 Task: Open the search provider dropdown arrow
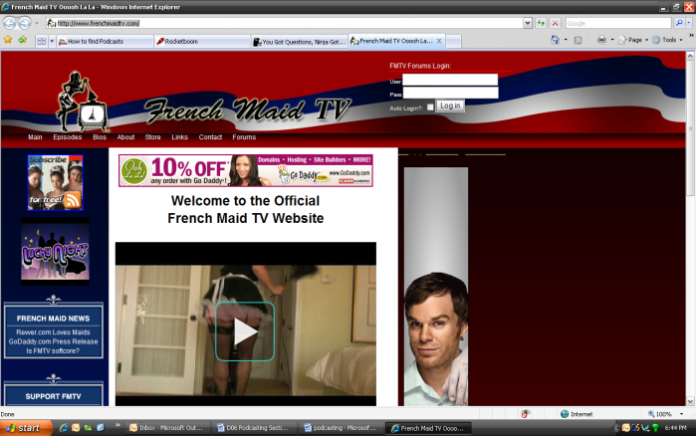click(689, 23)
